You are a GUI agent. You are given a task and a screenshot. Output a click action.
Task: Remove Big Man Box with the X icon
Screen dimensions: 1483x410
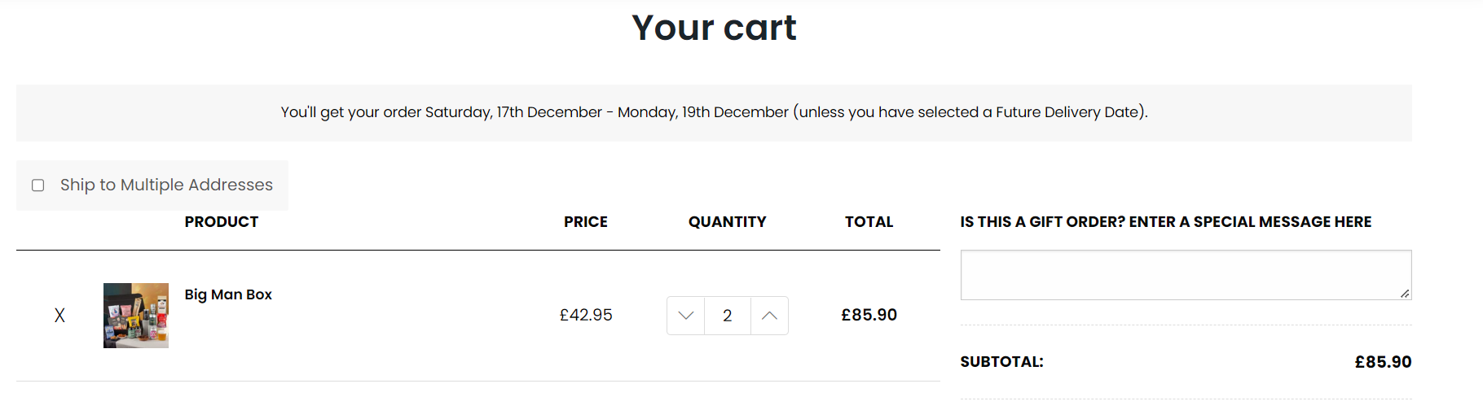click(59, 316)
